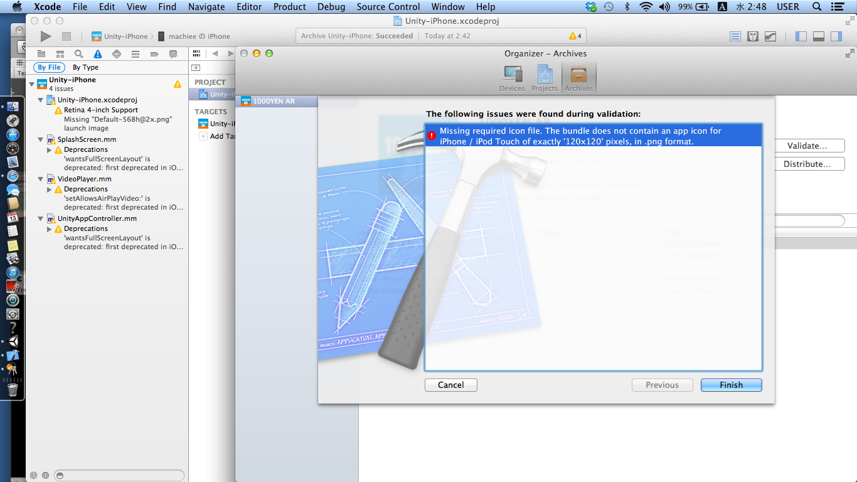857x482 pixels.
Task: Select the Archives section in Organizer
Action: pos(578,78)
